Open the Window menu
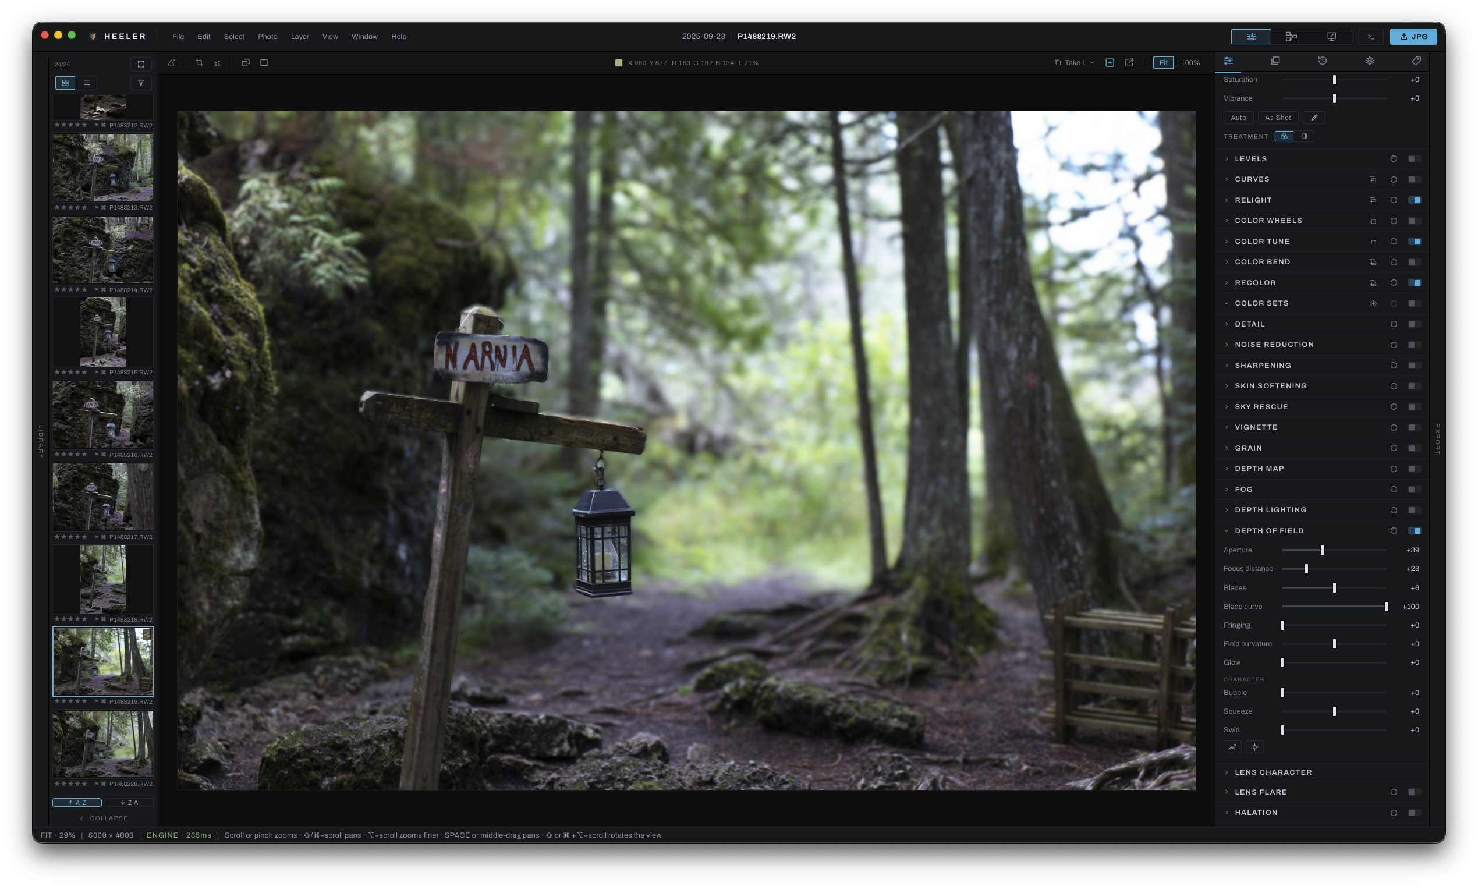Viewport: 1478px width, 886px height. coord(364,37)
